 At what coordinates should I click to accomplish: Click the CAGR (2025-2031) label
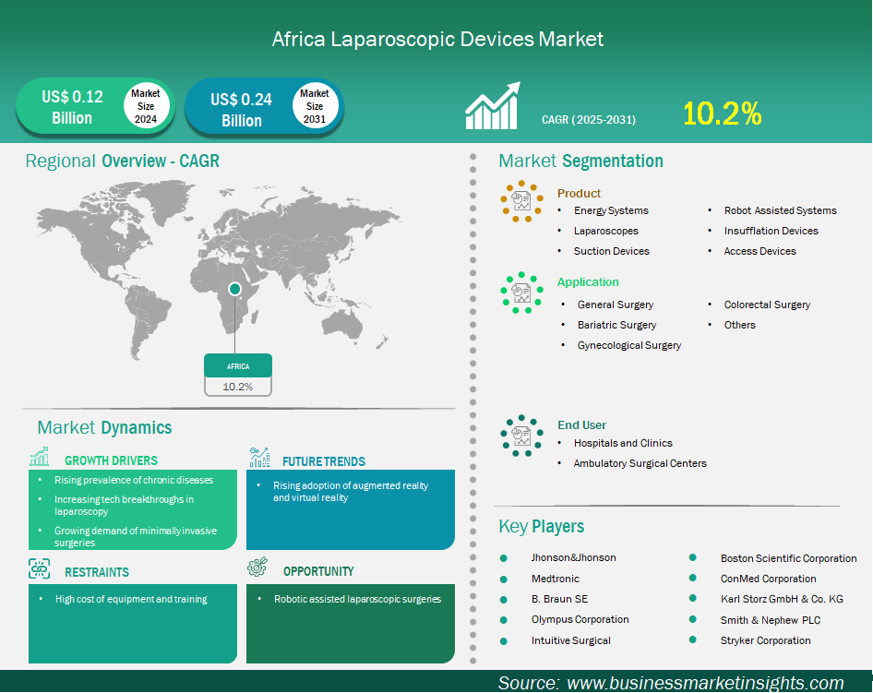point(589,120)
